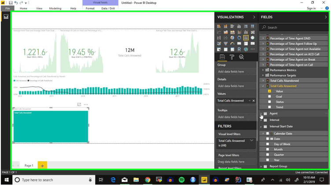Image resolution: width=331 pixels, height=185 pixels.
Task: Select the highlighted Treemap visualization
Action: tap(246, 38)
